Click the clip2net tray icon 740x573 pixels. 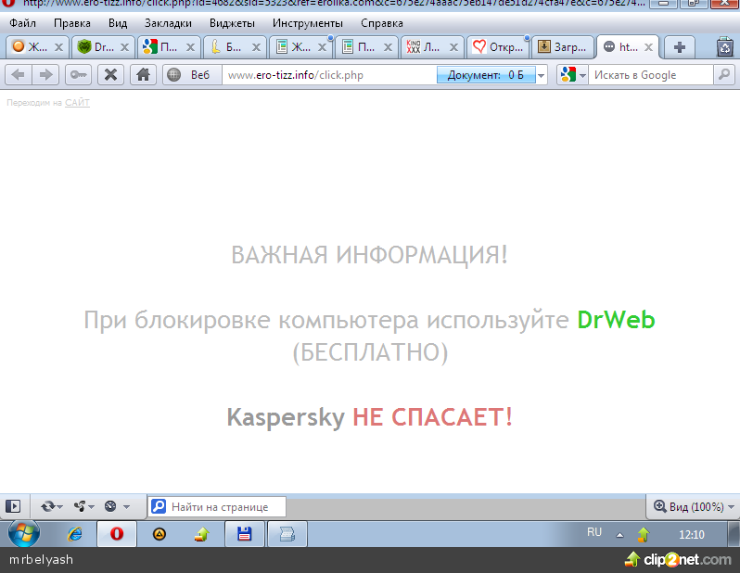click(644, 535)
